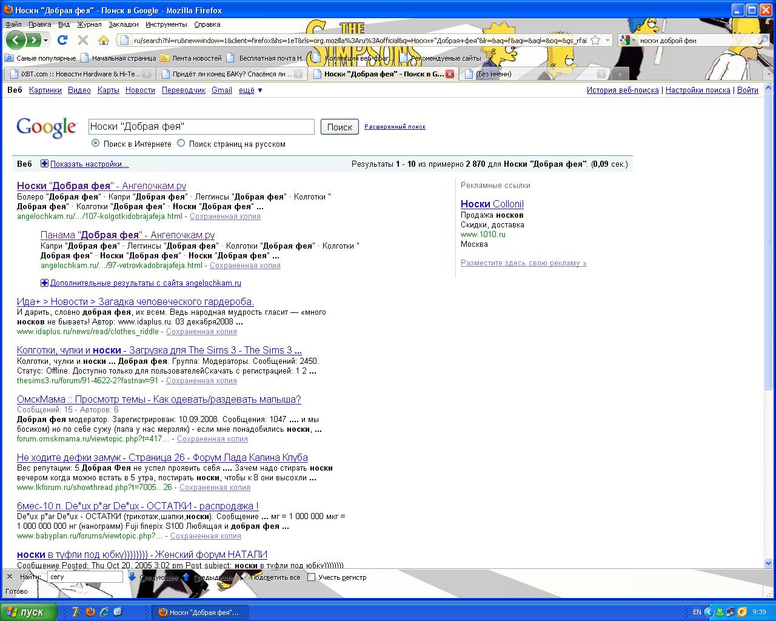Screen dimensions: 776x621
Task: Switch to the iXBT.com Новости Hardware tab
Action: pos(79,74)
